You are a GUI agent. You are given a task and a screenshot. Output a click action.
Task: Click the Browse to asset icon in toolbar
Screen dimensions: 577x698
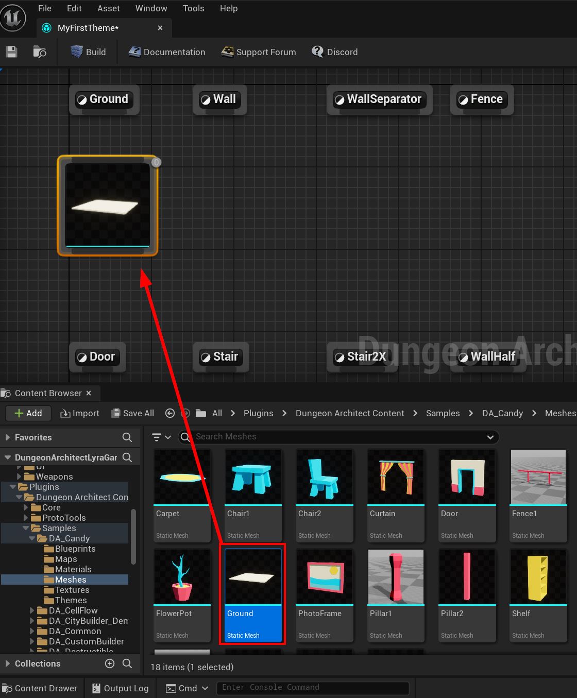(40, 52)
